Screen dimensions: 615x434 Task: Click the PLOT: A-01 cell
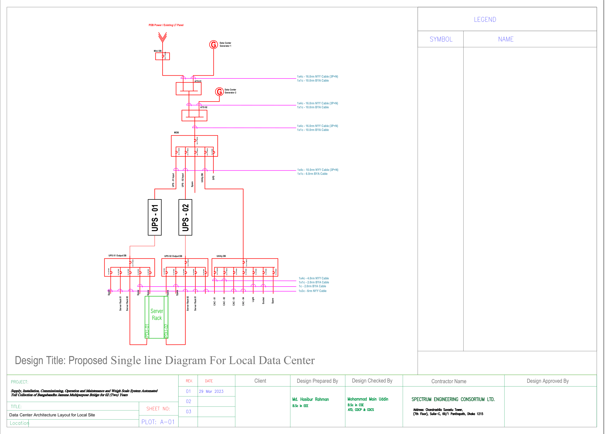click(x=158, y=422)
